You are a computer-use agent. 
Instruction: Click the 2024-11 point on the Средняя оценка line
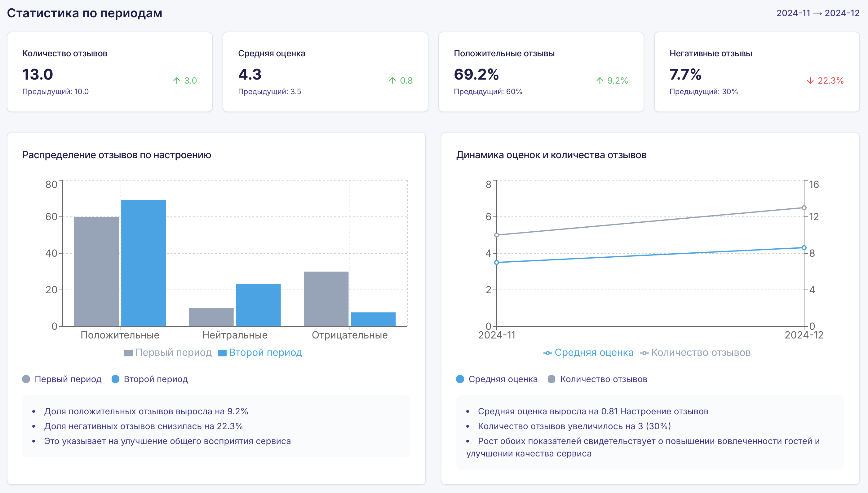[x=497, y=262]
